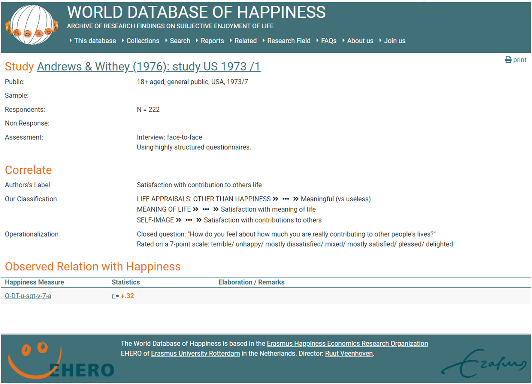Follow the Ruut Veenhoven link in footer
Viewport: 532px width, 384px height.
click(349, 353)
